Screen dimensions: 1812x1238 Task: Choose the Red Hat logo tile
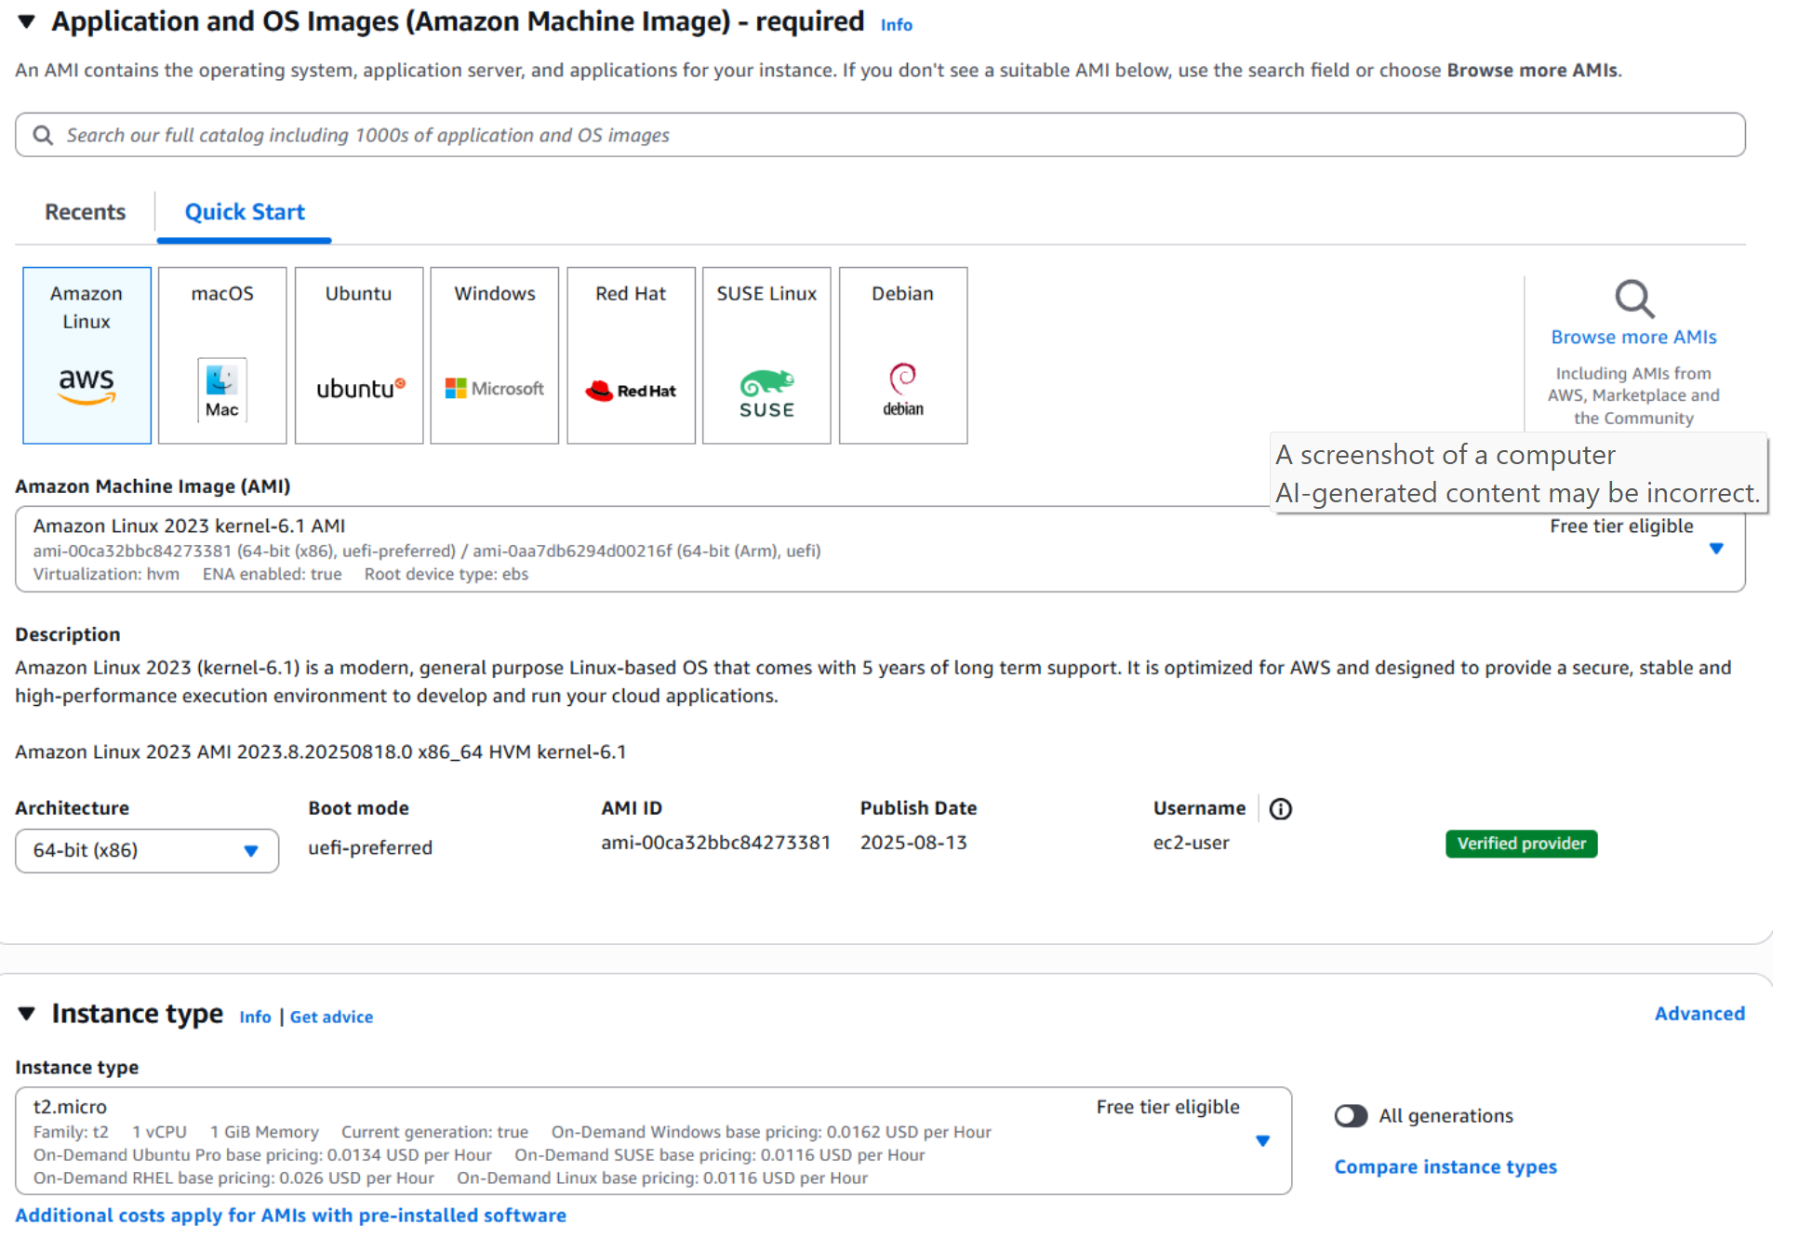coord(631,355)
